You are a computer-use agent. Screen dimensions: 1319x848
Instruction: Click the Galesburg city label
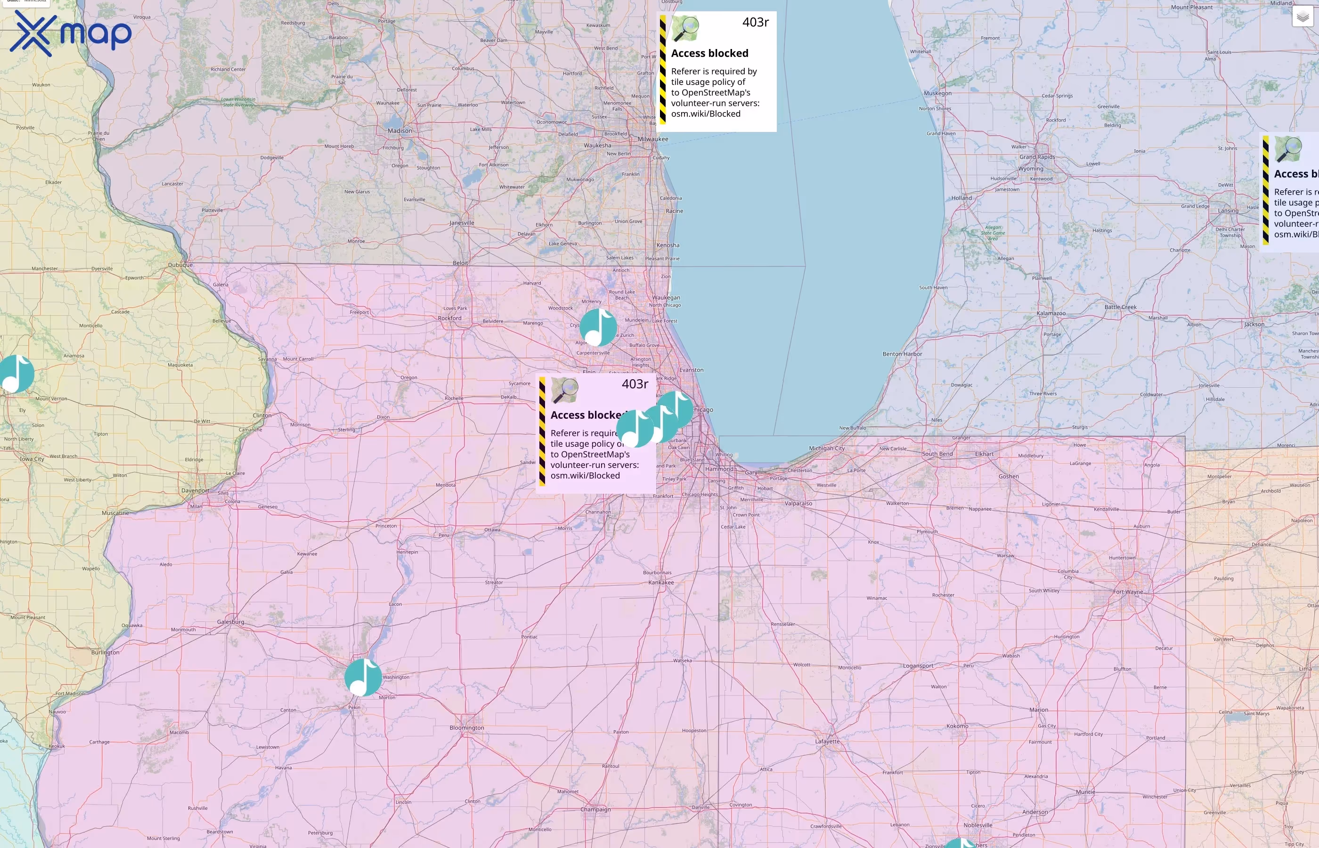pos(231,622)
